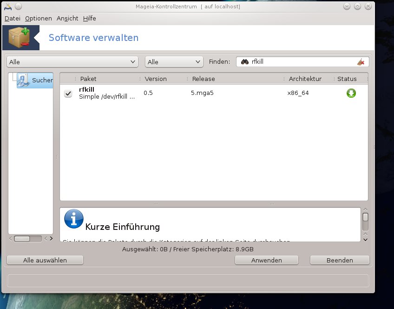Click the description pane scroll down arrow
394x309 pixels.
tap(366, 240)
